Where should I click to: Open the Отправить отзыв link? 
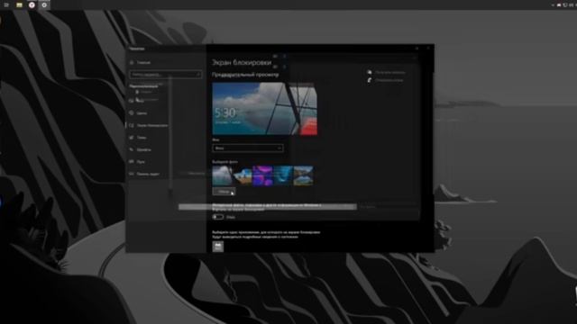tap(385, 80)
